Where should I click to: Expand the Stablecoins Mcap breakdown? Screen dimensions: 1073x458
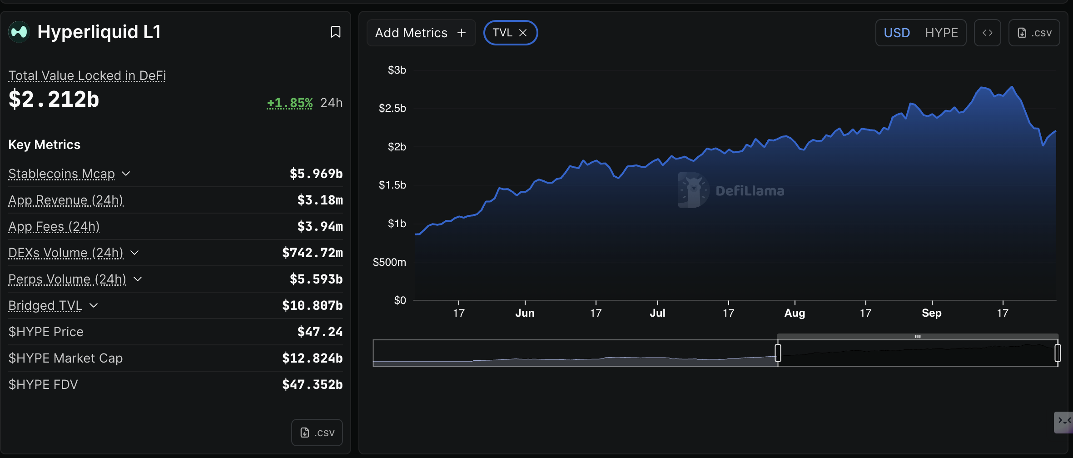126,174
